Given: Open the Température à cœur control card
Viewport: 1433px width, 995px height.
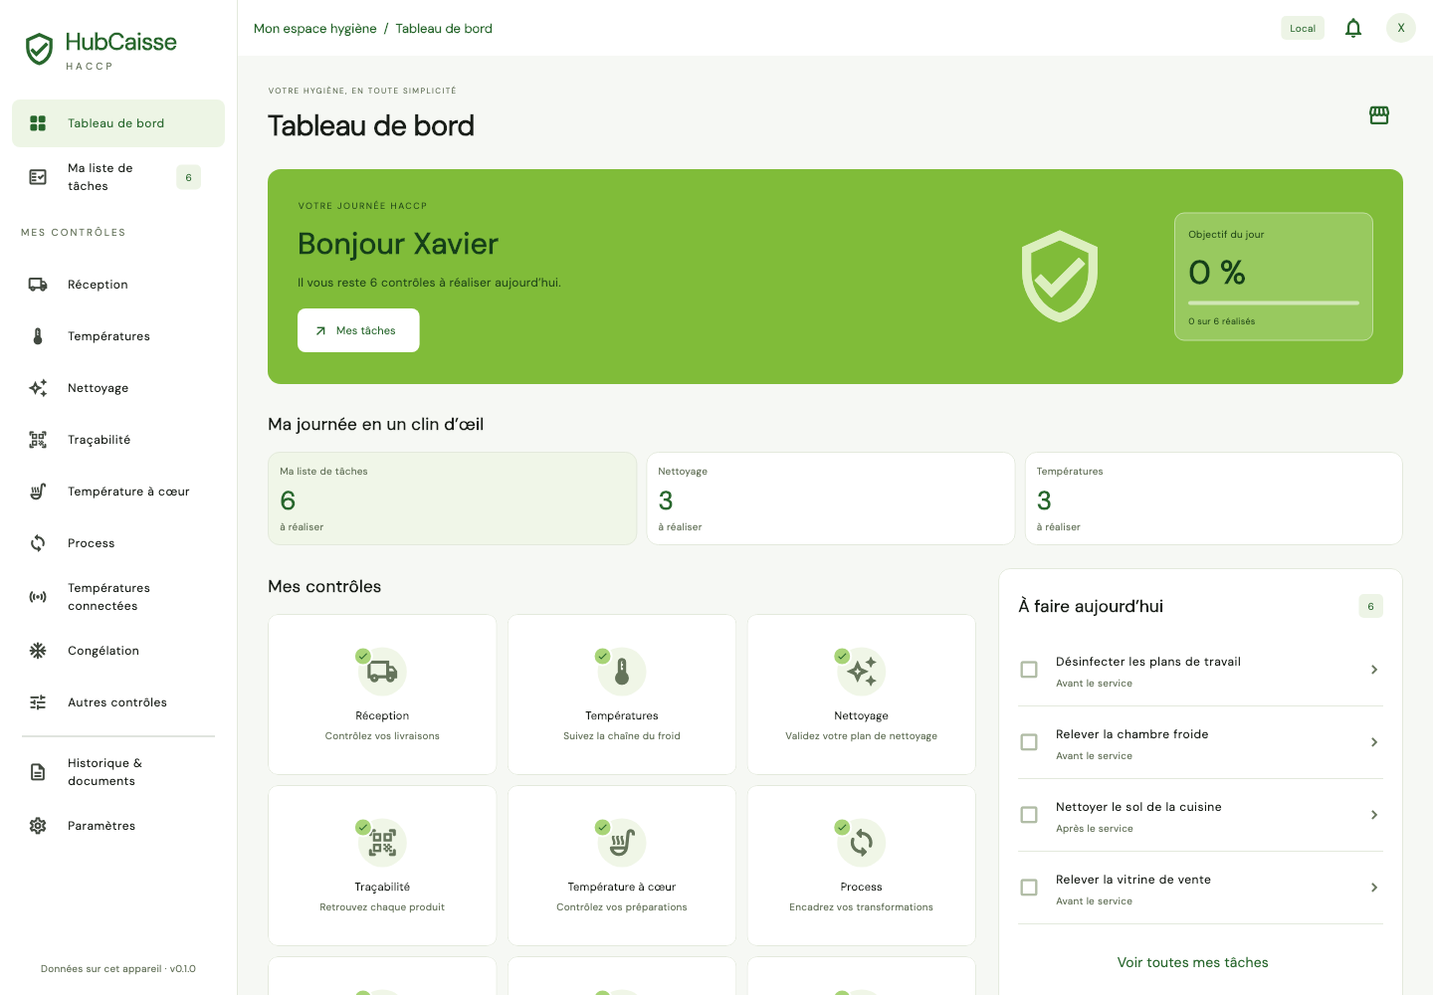Looking at the screenshot, I should point(622,866).
